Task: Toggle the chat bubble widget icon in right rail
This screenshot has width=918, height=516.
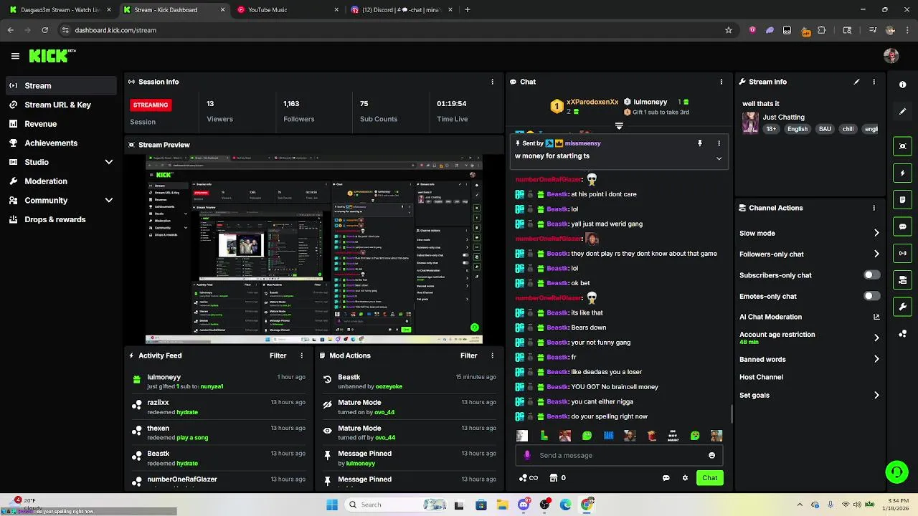Action: (902, 226)
